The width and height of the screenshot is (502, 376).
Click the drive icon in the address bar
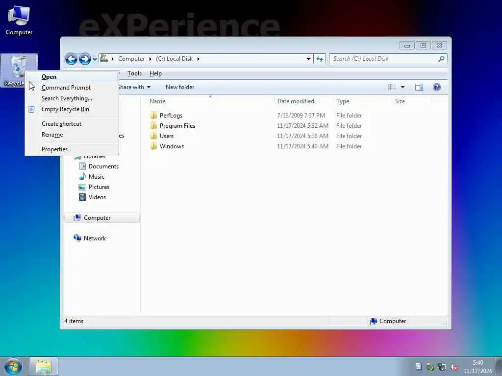[x=104, y=59]
